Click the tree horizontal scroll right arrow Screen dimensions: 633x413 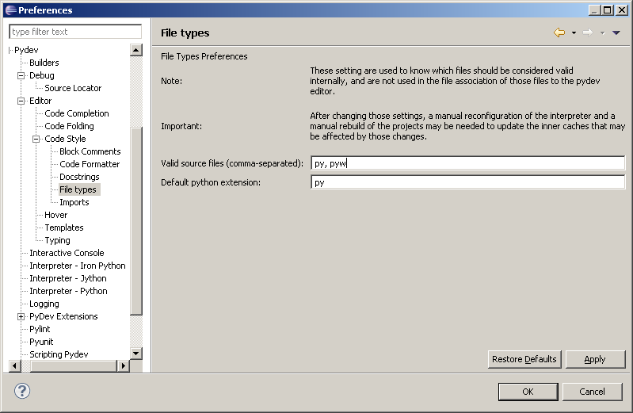click(x=123, y=366)
